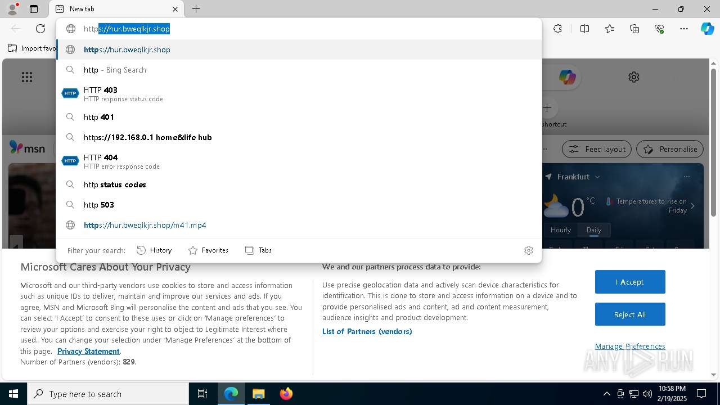This screenshot has height=405, width=720.
Task: Choose the 'http - Bing Search' suggestion
Action: 299,70
